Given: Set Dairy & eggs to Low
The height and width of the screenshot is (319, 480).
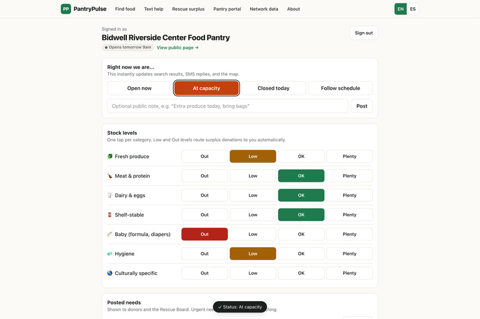Looking at the screenshot, I should coord(253,195).
